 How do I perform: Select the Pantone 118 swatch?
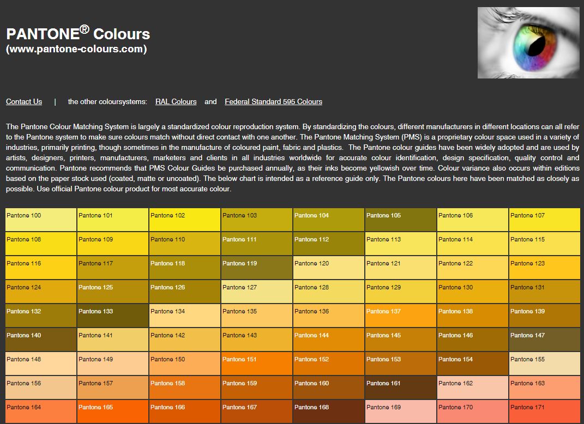click(x=185, y=268)
